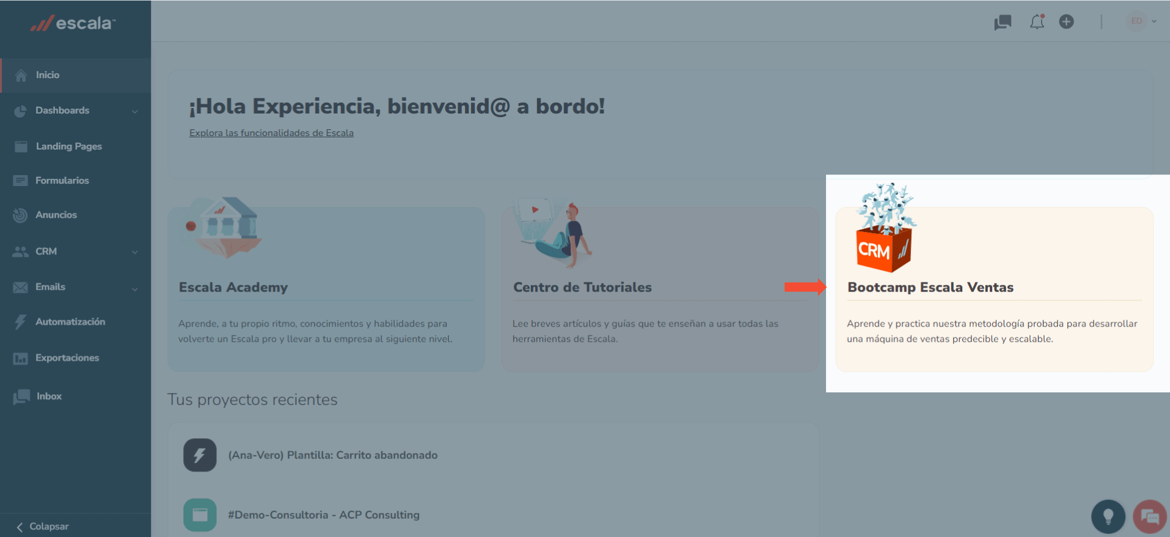Open Formularios menu item
The height and width of the screenshot is (537, 1170).
(x=62, y=181)
